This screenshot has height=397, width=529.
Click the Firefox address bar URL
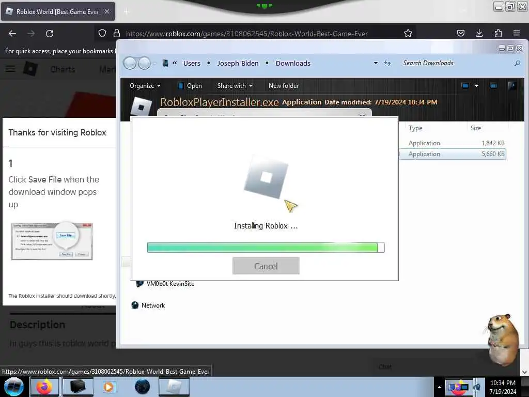click(246, 34)
